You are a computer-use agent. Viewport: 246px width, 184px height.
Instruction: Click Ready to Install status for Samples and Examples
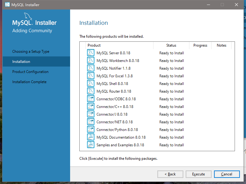(x=172, y=145)
